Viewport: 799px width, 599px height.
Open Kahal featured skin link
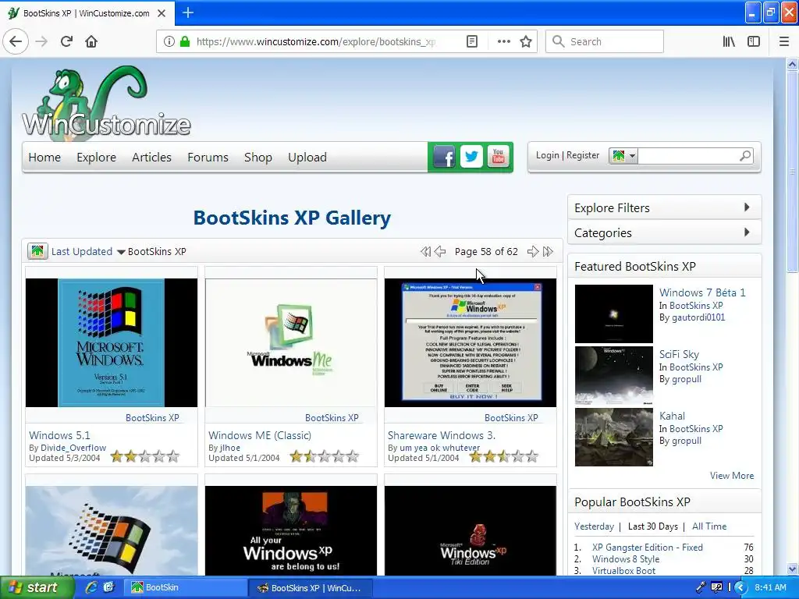coord(672,416)
